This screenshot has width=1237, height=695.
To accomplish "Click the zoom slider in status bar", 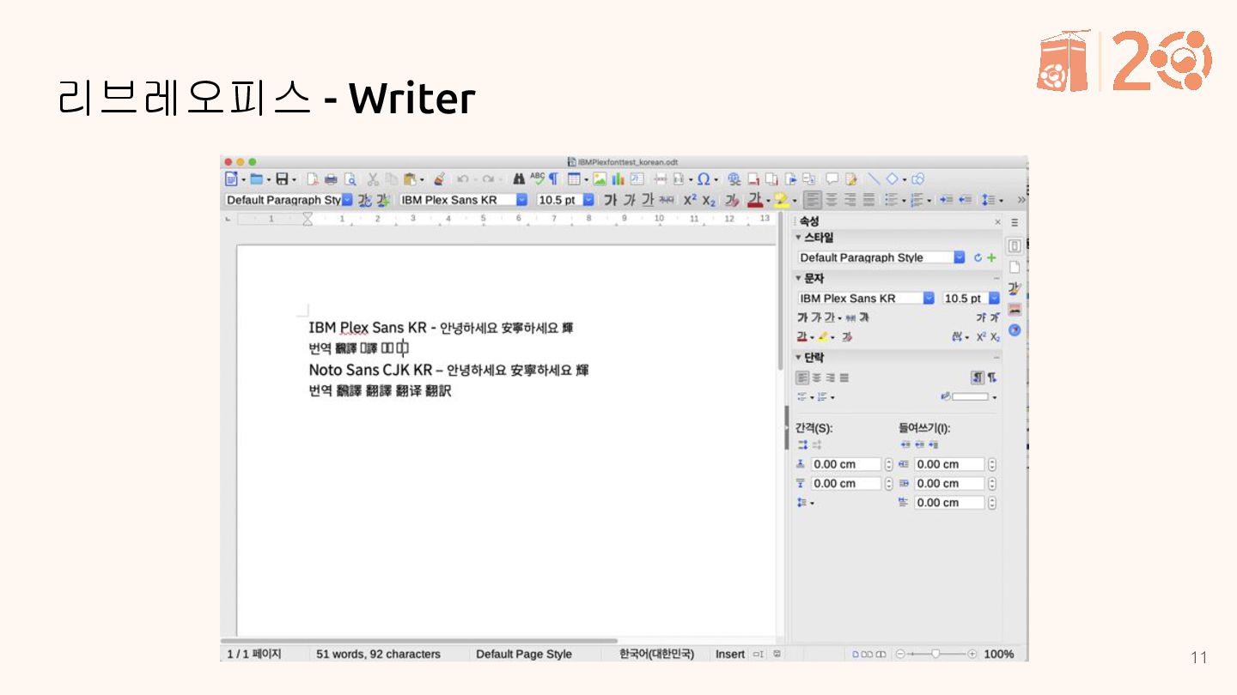I will (935, 654).
